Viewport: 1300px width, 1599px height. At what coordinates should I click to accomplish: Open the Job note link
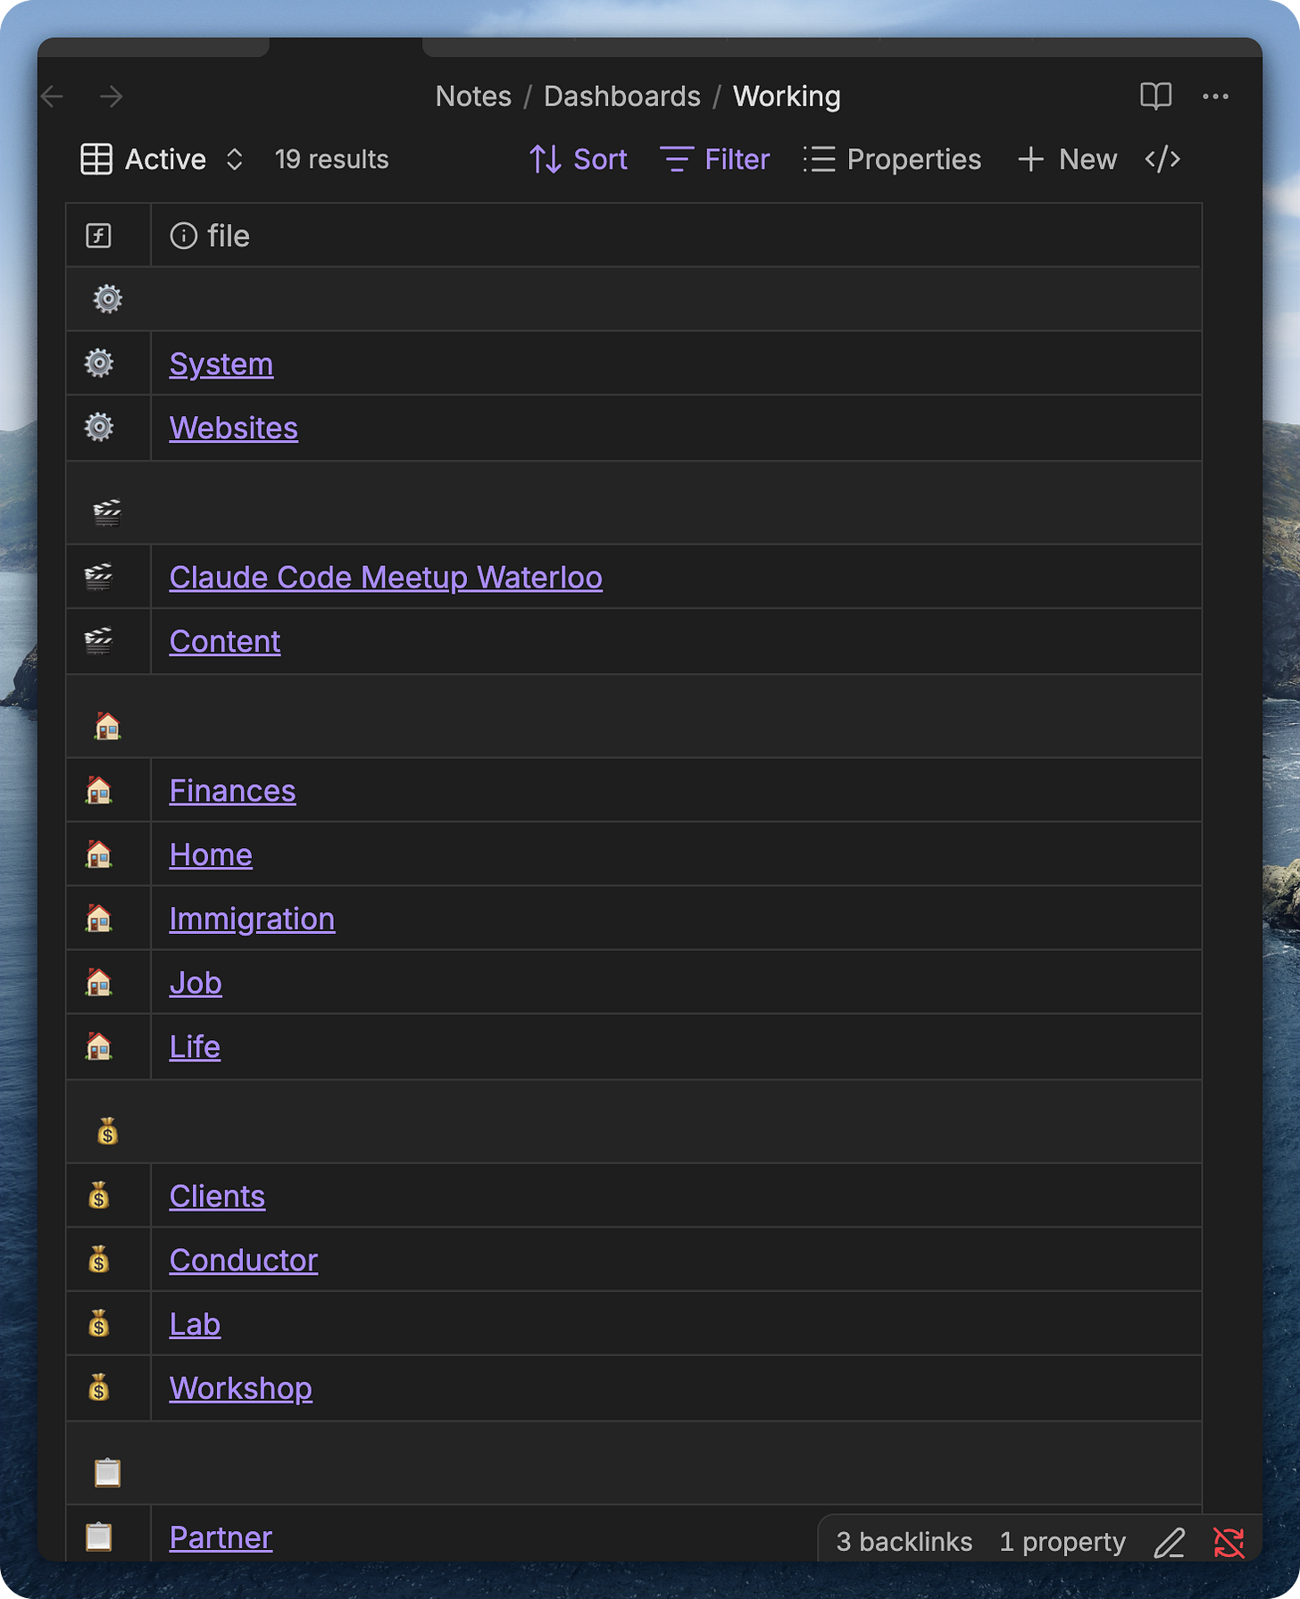tap(196, 983)
